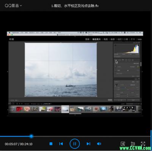Pause the playing video

pyautogui.click(x=74, y=144)
